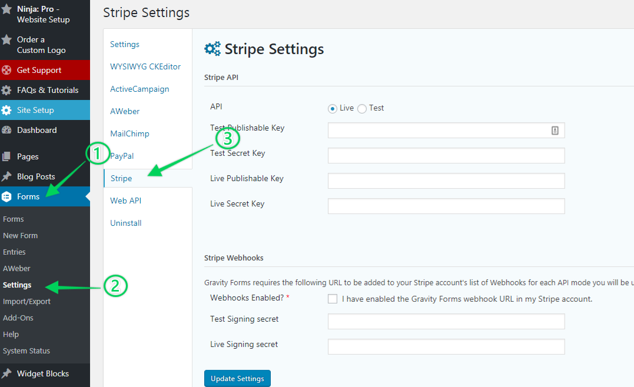Open the Settings tab in settings list
The width and height of the screenshot is (634, 387).
coord(125,45)
